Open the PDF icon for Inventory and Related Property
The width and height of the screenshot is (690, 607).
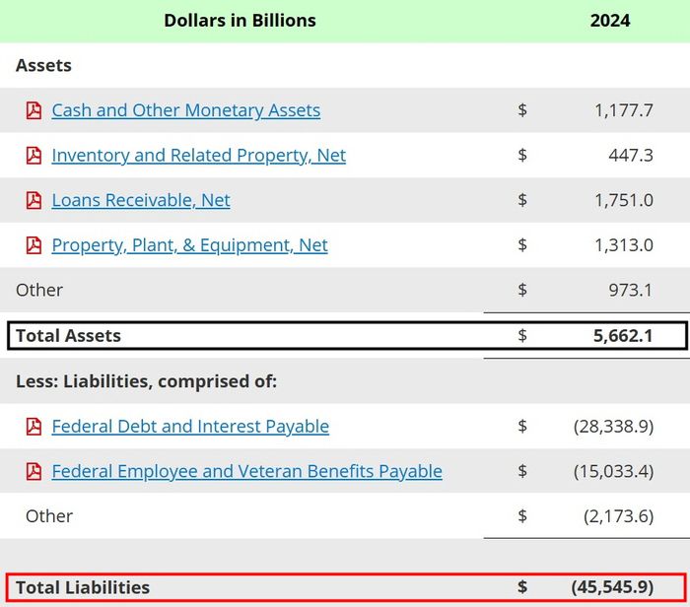pos(34,156)
